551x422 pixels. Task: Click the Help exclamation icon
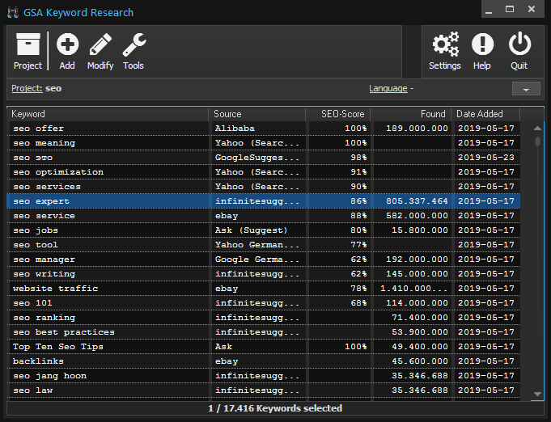[482, 44]
